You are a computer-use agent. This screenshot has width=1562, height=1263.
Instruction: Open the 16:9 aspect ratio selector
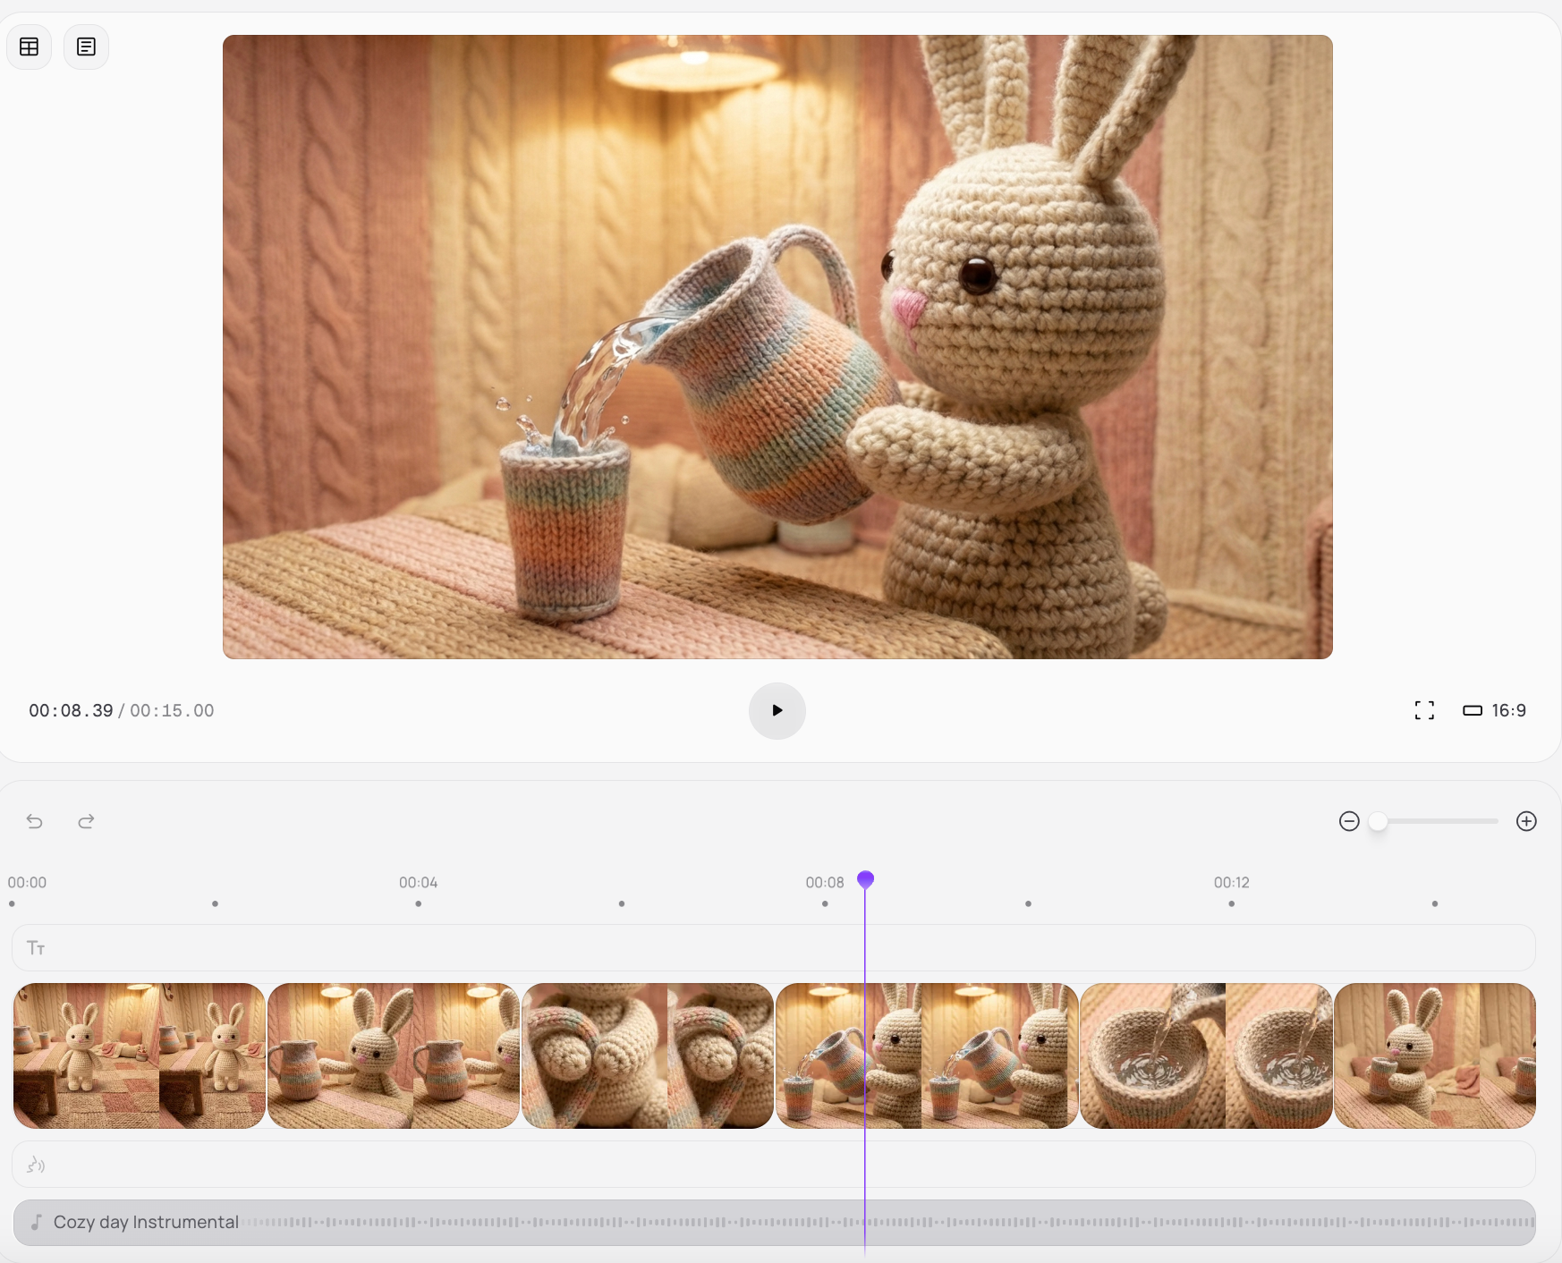pos(1495,710)
